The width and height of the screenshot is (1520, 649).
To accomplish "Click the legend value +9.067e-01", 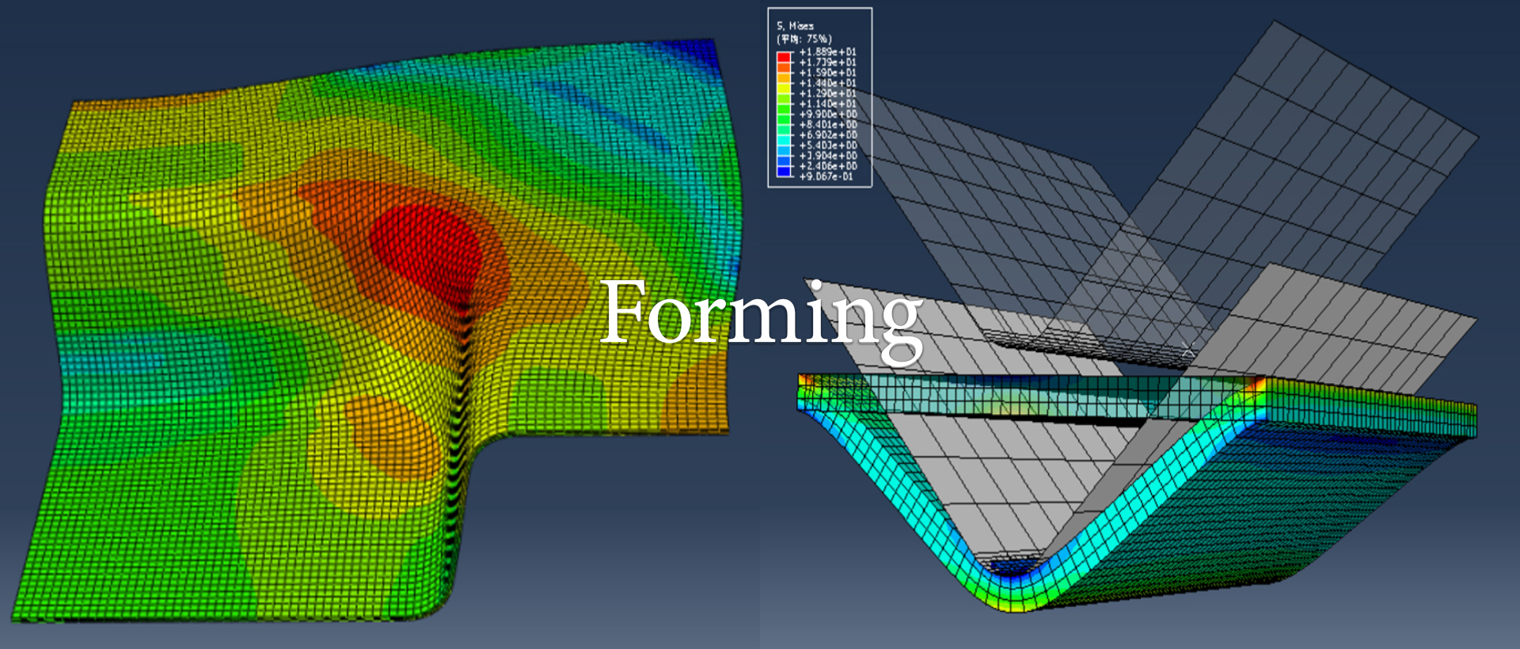I will [826, 176].
